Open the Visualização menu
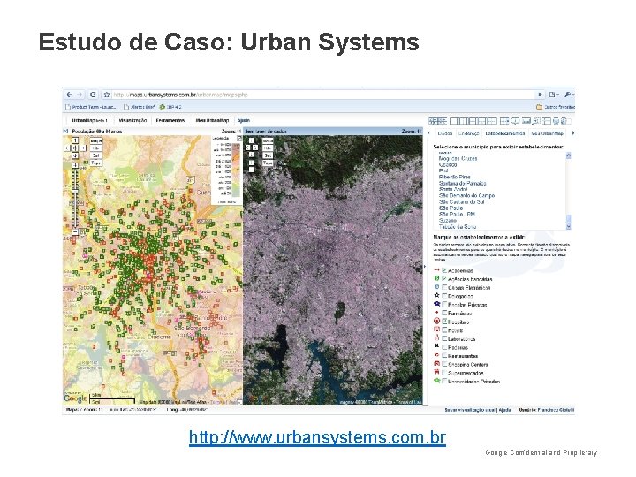This screenshot has height=477, width=636. point(132,120)
